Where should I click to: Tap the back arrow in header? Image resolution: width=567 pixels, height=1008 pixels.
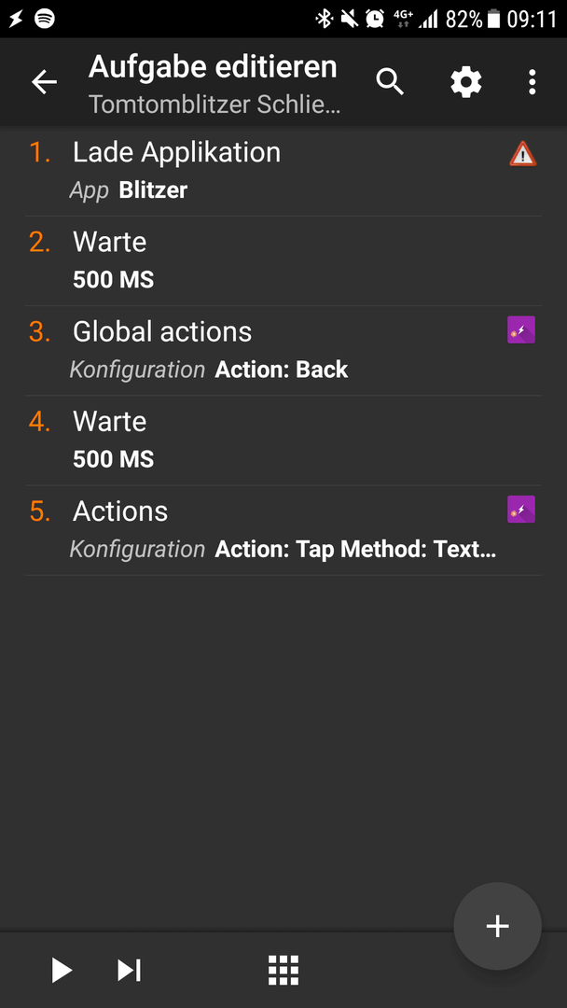45,82
